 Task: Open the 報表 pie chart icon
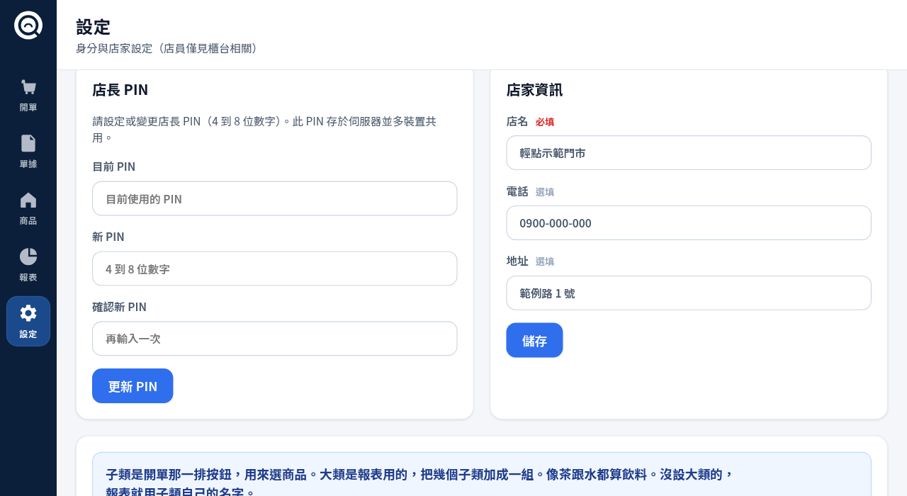28,257
